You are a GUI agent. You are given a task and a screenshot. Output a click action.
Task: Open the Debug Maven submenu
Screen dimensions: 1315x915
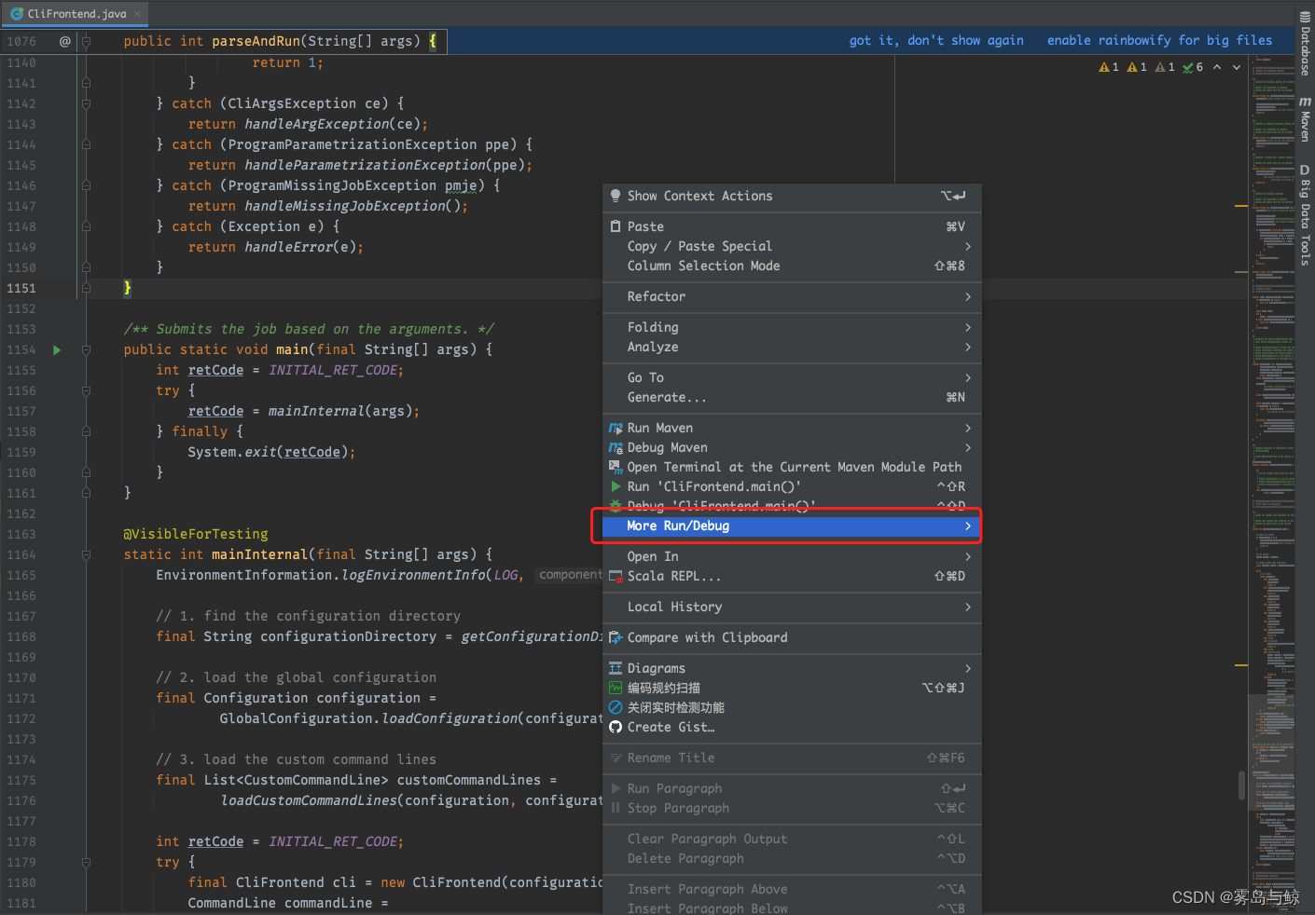coord(792,447)
